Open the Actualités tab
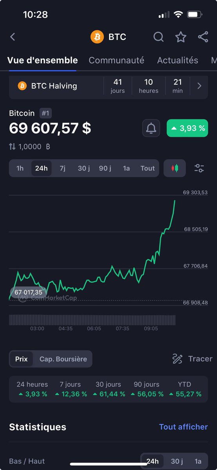 [177, 60]
